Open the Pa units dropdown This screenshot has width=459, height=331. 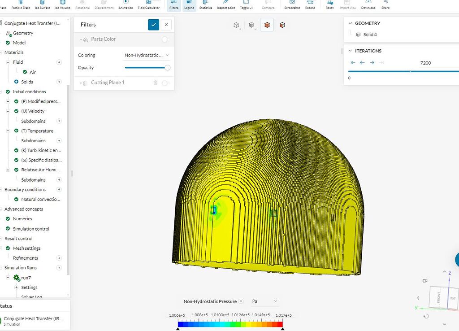point(264,301)
